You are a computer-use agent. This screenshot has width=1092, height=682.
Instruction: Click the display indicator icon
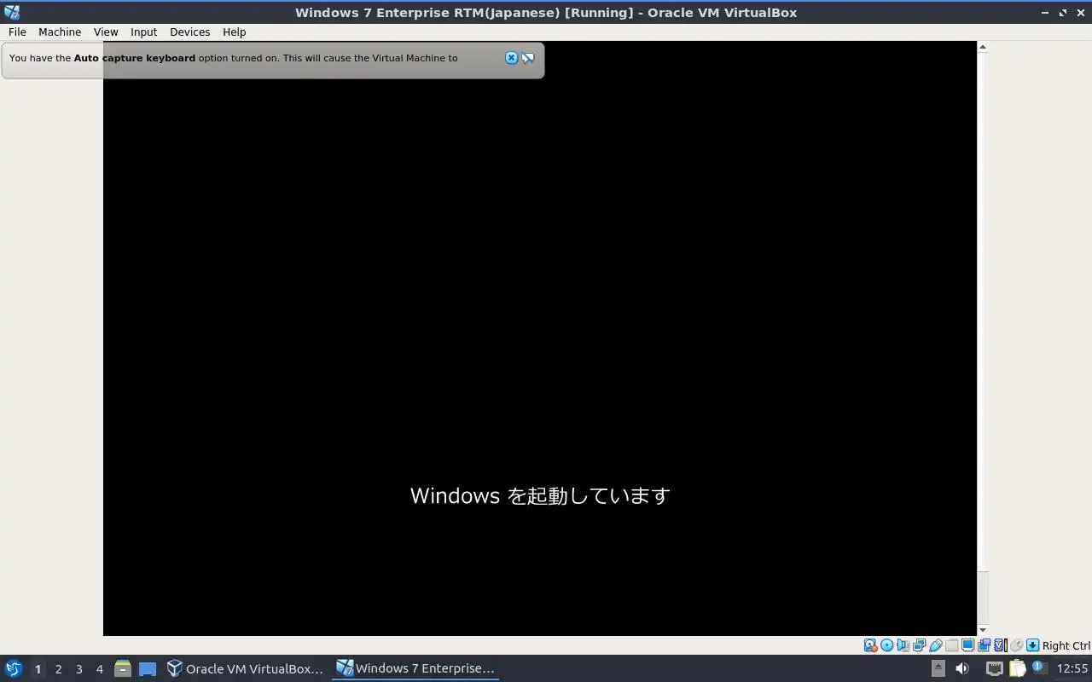[967, 645]
